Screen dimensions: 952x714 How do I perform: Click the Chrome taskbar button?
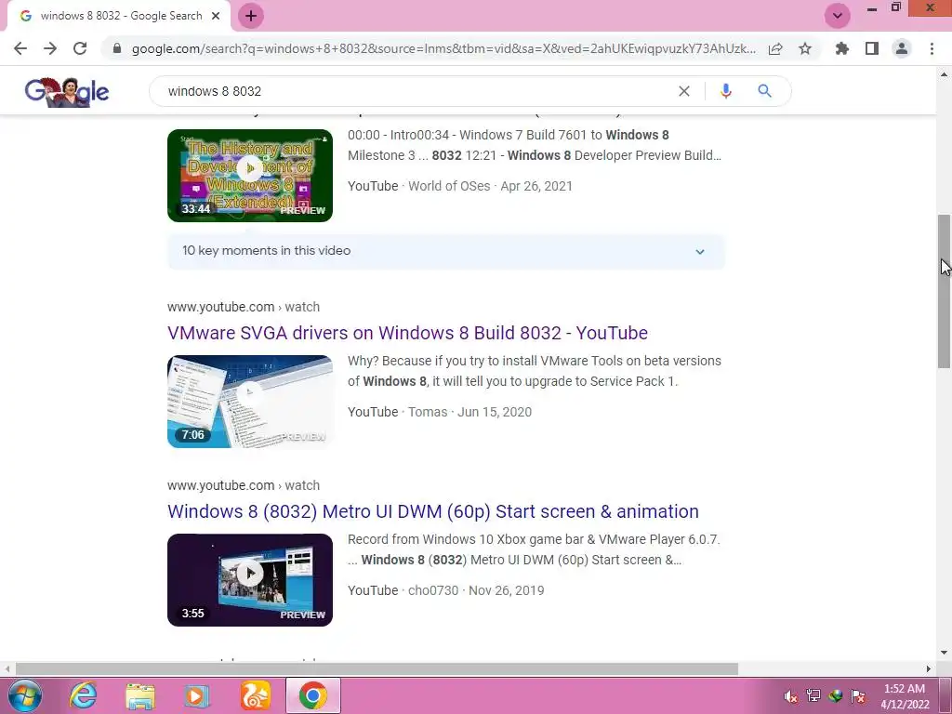coord(312,695)
